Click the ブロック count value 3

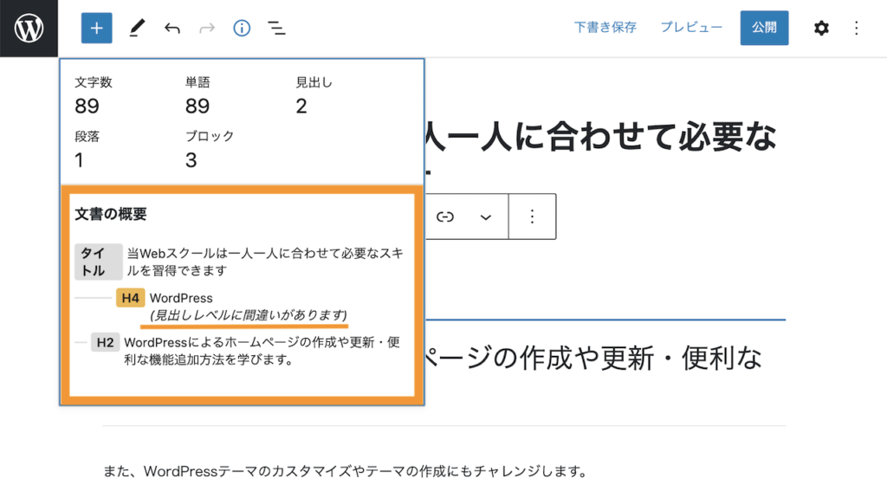point(191,161)
